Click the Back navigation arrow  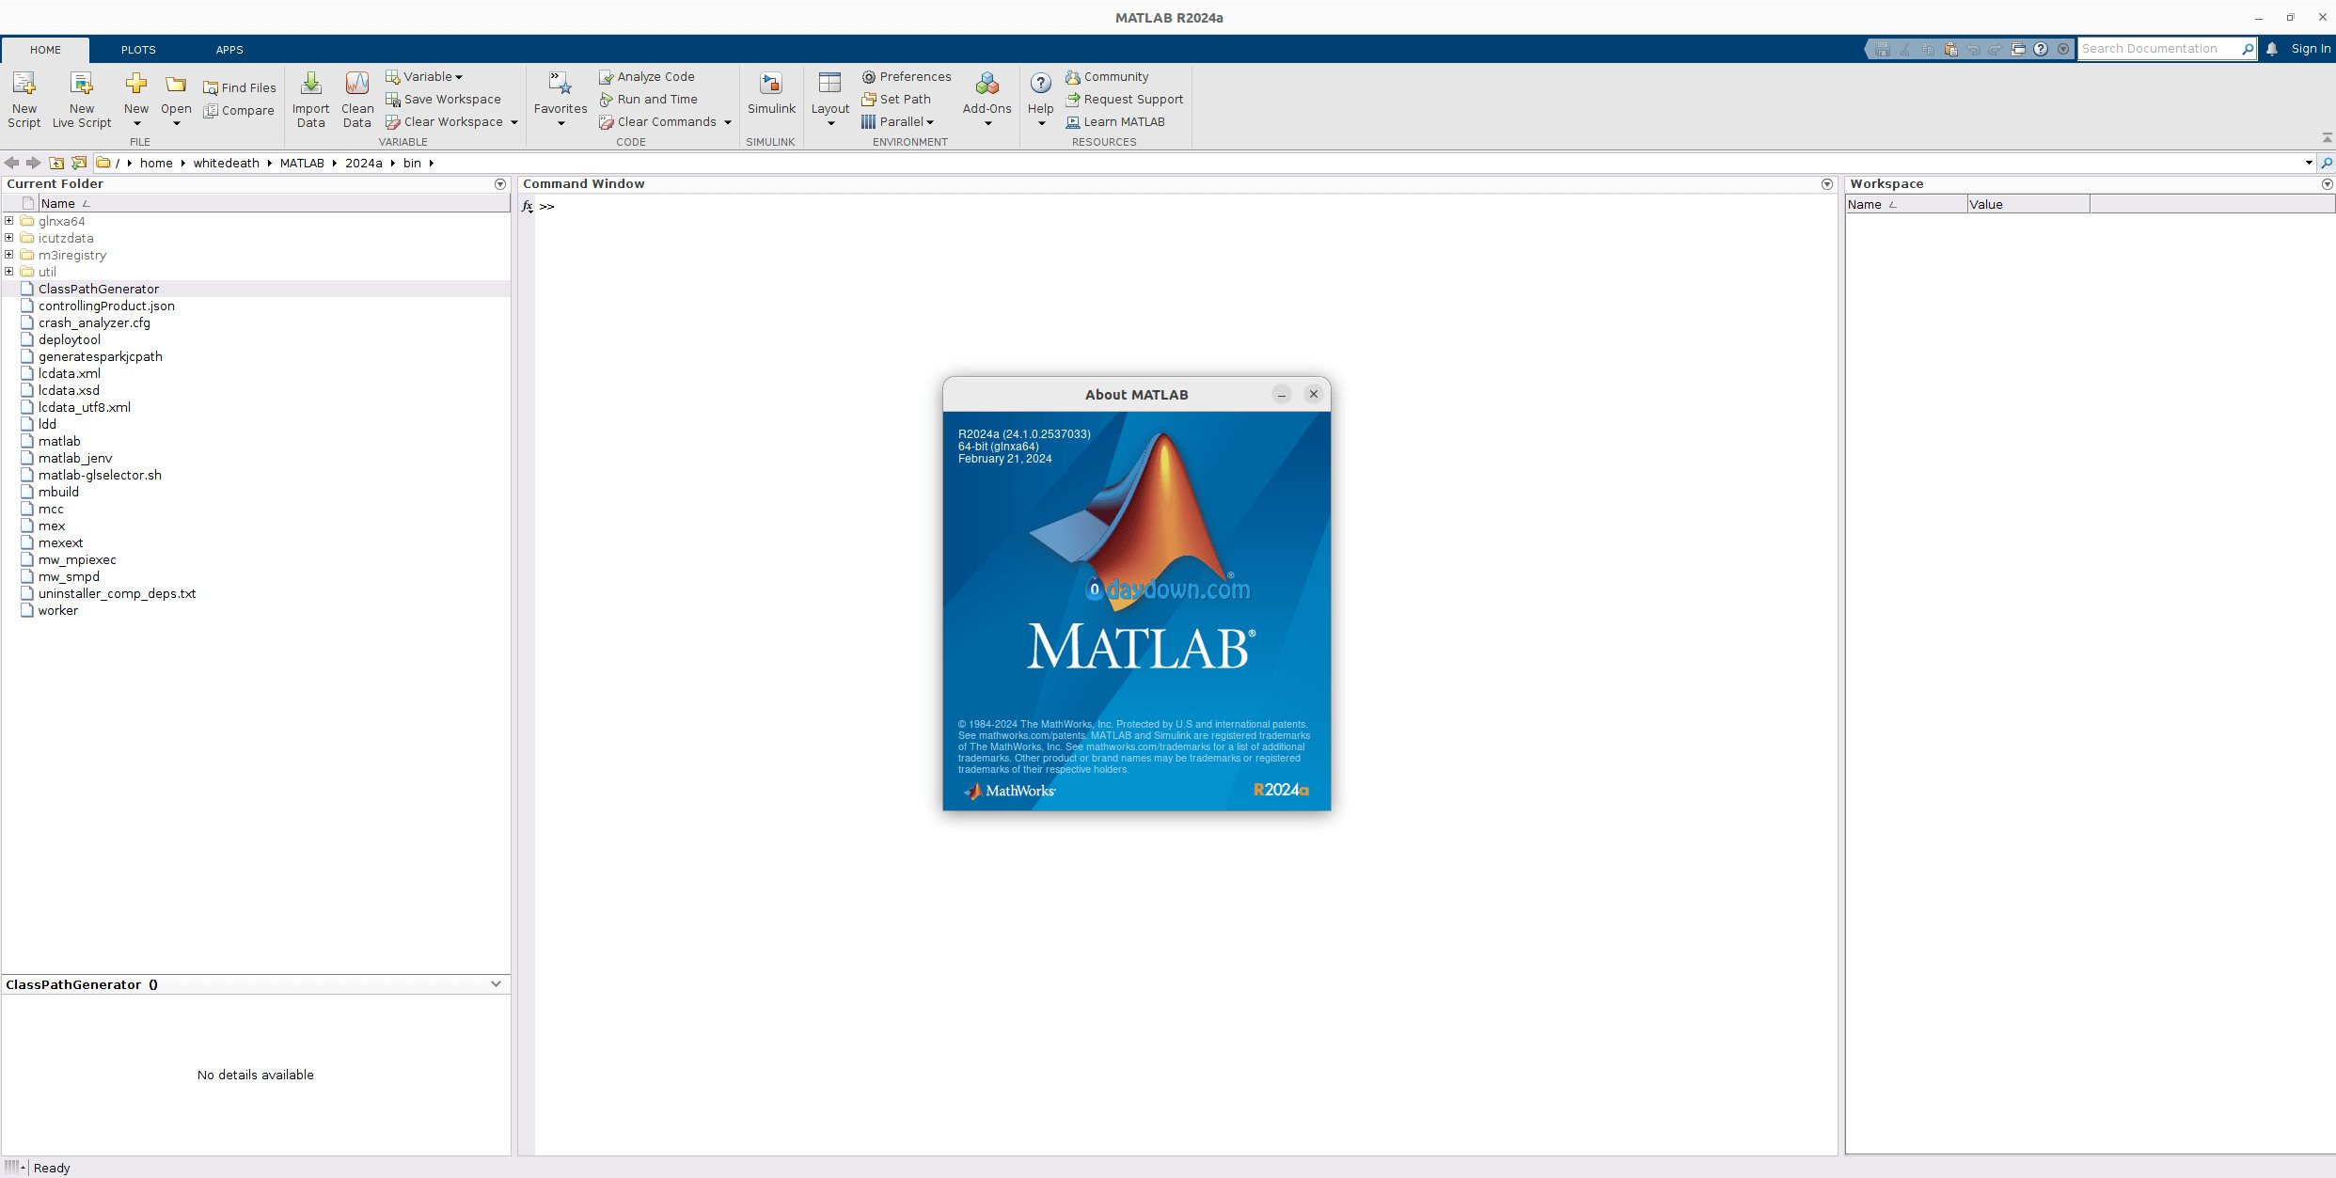click(x=11, y=163)
